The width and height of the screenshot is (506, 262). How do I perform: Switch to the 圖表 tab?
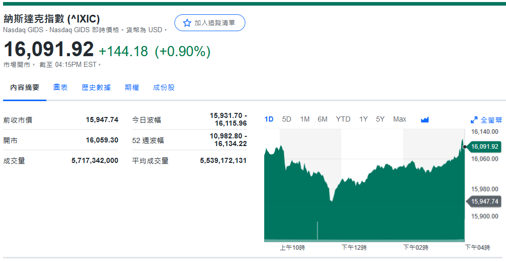[60, 87]
